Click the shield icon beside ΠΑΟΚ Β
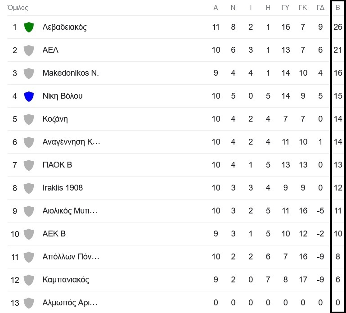 (x=29, y=165)
